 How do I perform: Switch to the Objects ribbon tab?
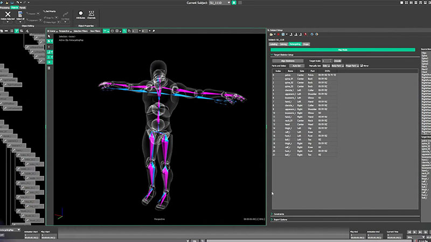[15, 8]
